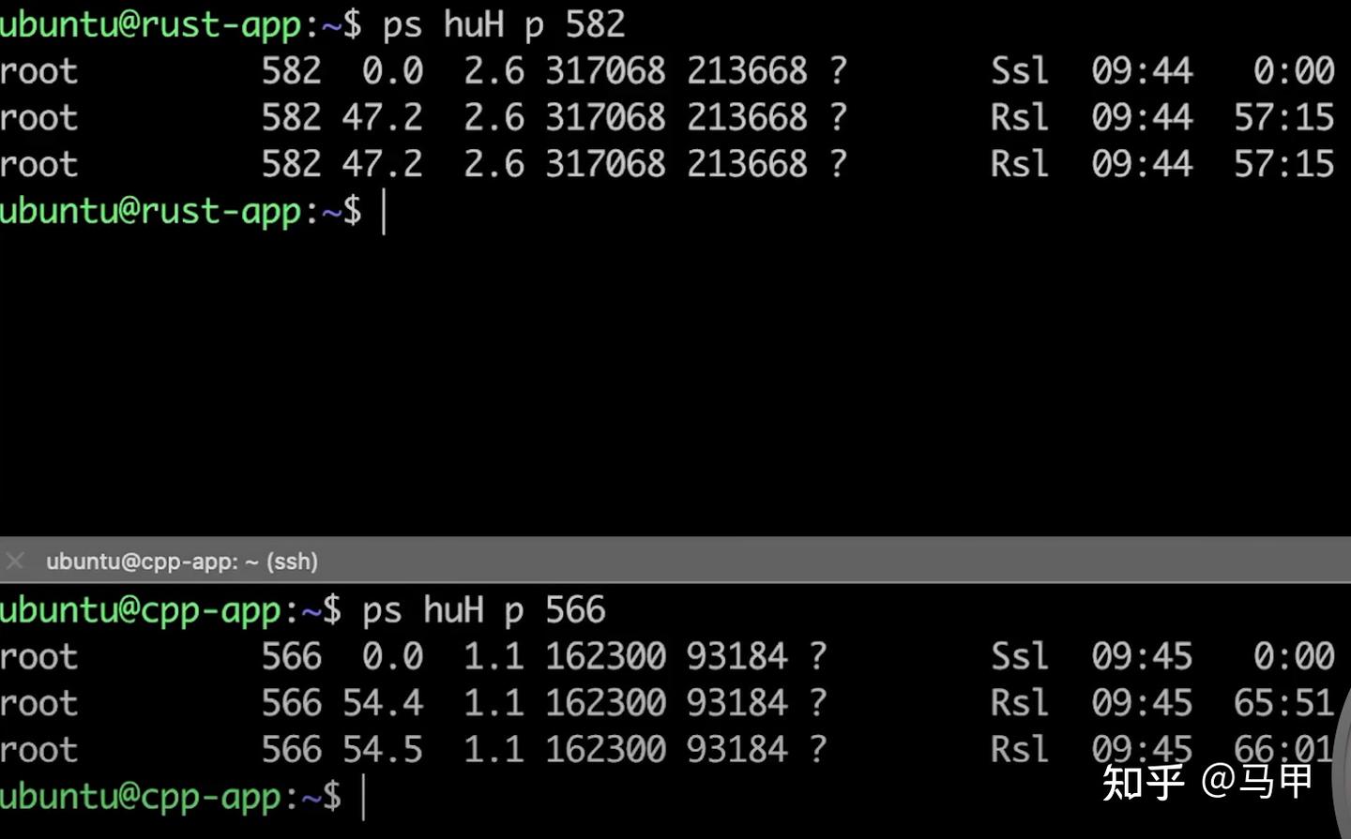Click the 66:01 CPU time value
The image size is (1351, 839).
pos(1283,750)
